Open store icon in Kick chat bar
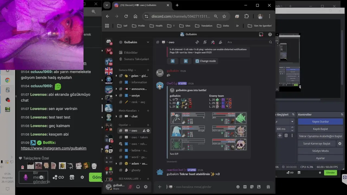Image resolution: width=347 pixels, height=195 pixels. click(72, 177)
